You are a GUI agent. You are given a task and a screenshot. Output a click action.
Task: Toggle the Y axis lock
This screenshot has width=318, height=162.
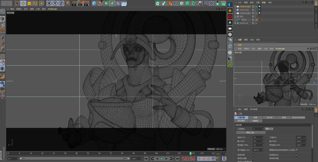55,3
